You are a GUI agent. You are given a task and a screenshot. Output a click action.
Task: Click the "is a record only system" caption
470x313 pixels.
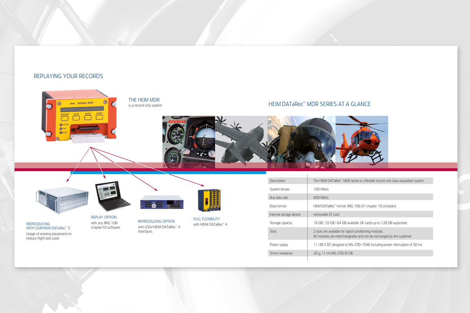point(145,106)
